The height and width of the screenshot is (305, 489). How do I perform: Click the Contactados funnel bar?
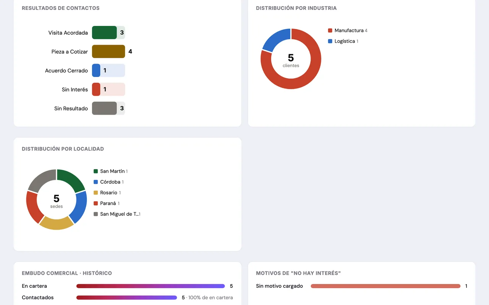(x=126, y=297)
